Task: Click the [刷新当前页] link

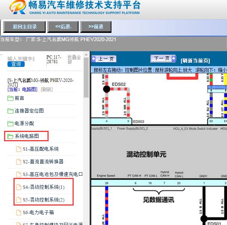Action: (x=195, y=61)
